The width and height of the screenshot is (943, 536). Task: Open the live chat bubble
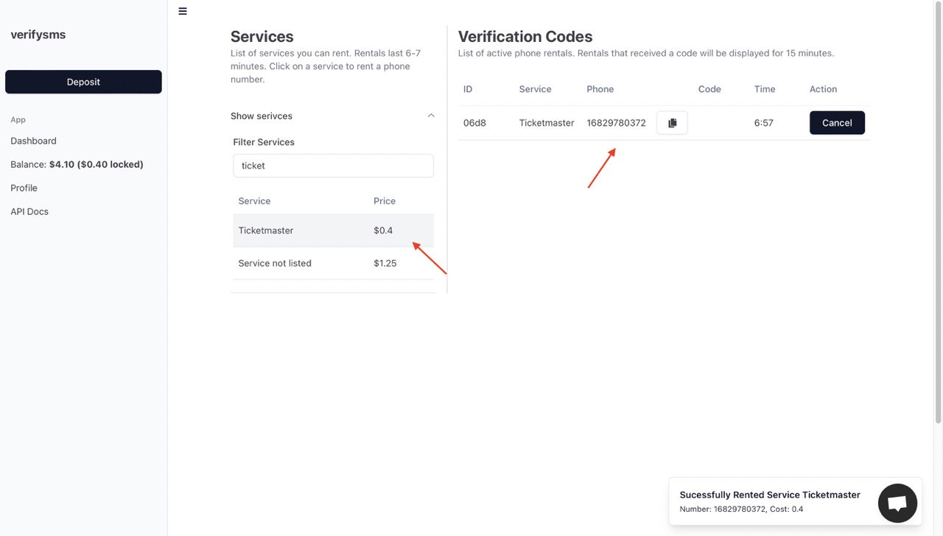tap(897, 503)
